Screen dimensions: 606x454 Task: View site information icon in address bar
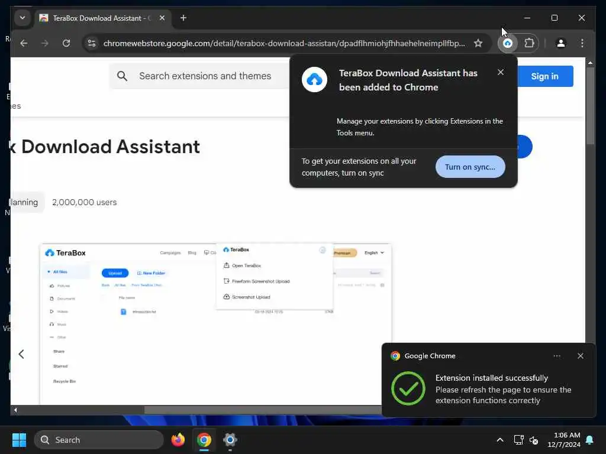tap(92, 43)
